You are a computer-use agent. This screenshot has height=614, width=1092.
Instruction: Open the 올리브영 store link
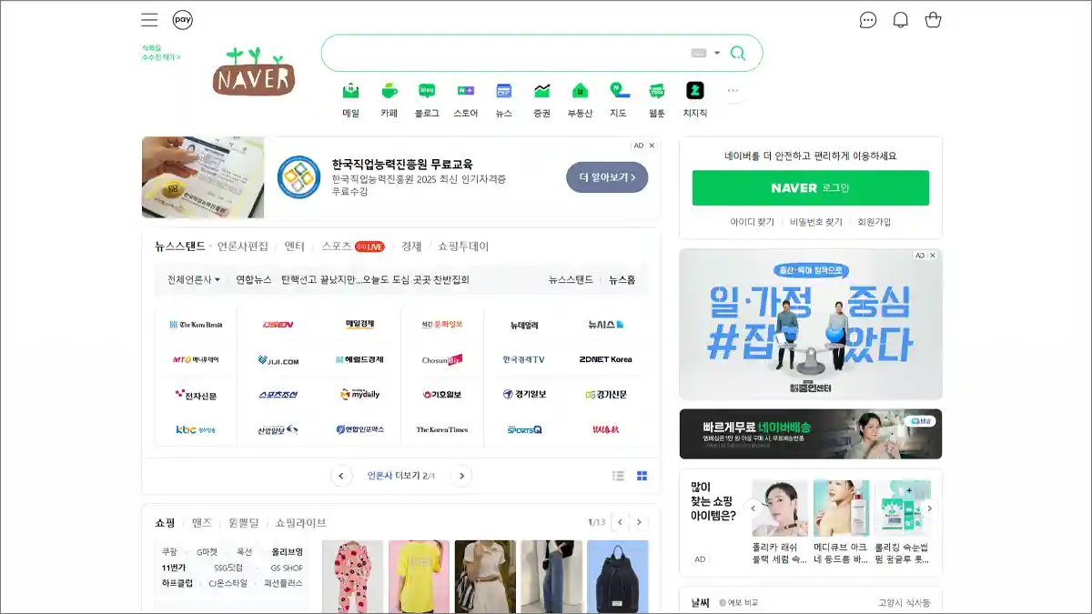[287, 552]
